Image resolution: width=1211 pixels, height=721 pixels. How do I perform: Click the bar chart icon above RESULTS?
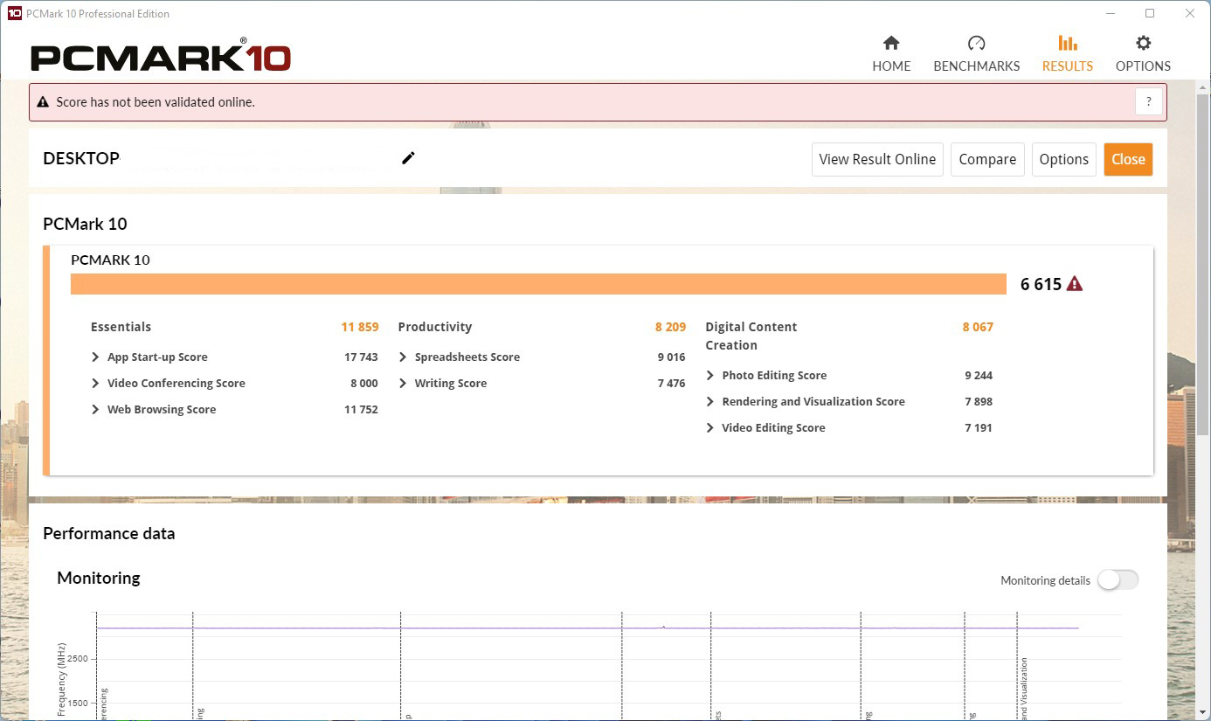pyautogui.click(x=1067, y=43)
